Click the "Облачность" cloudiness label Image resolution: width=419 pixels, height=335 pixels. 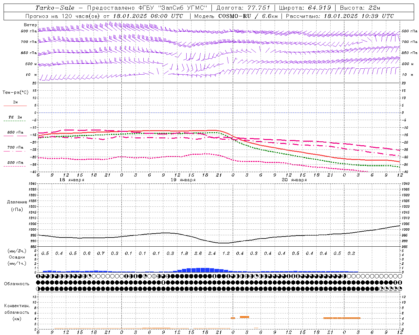[x=17, y=284]
